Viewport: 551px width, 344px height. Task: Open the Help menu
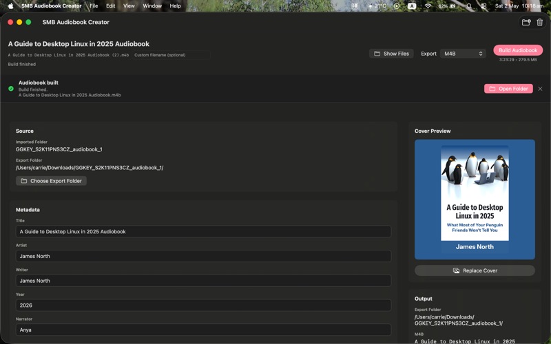(x=176, y=6)
